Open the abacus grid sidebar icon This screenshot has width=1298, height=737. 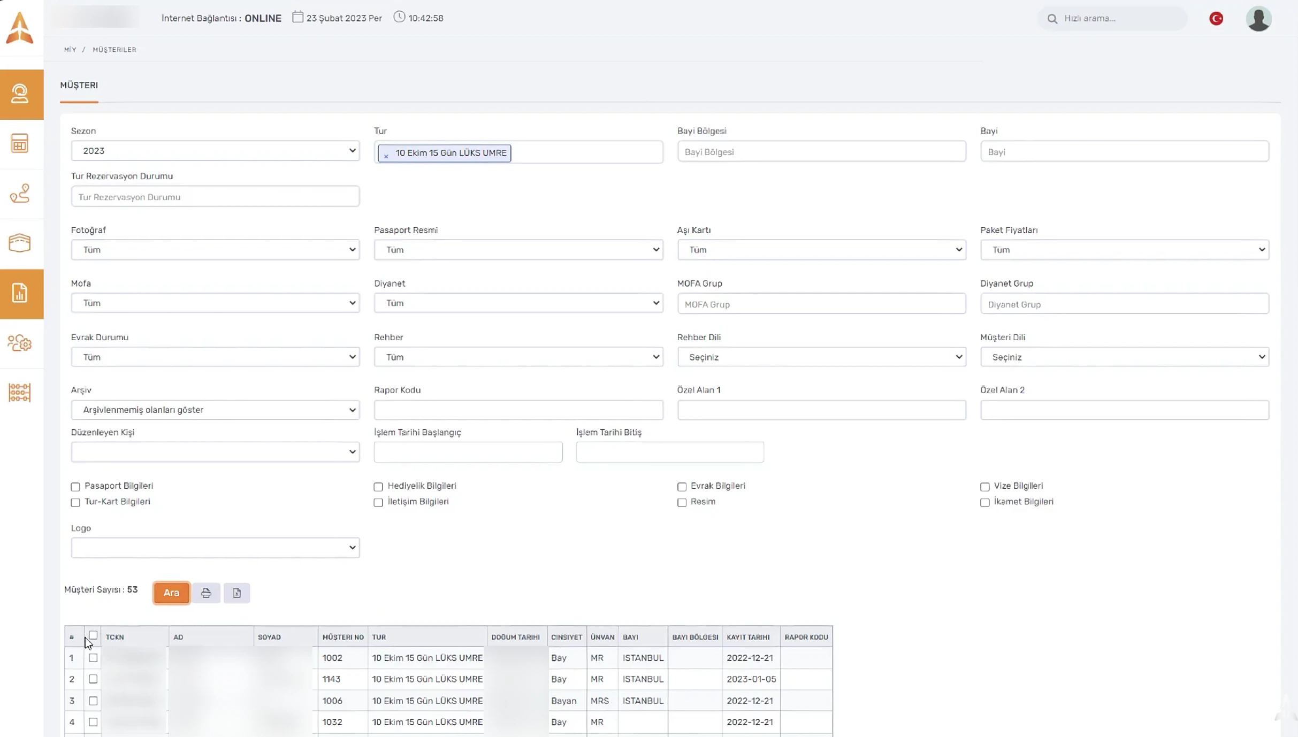pos(20,393)
